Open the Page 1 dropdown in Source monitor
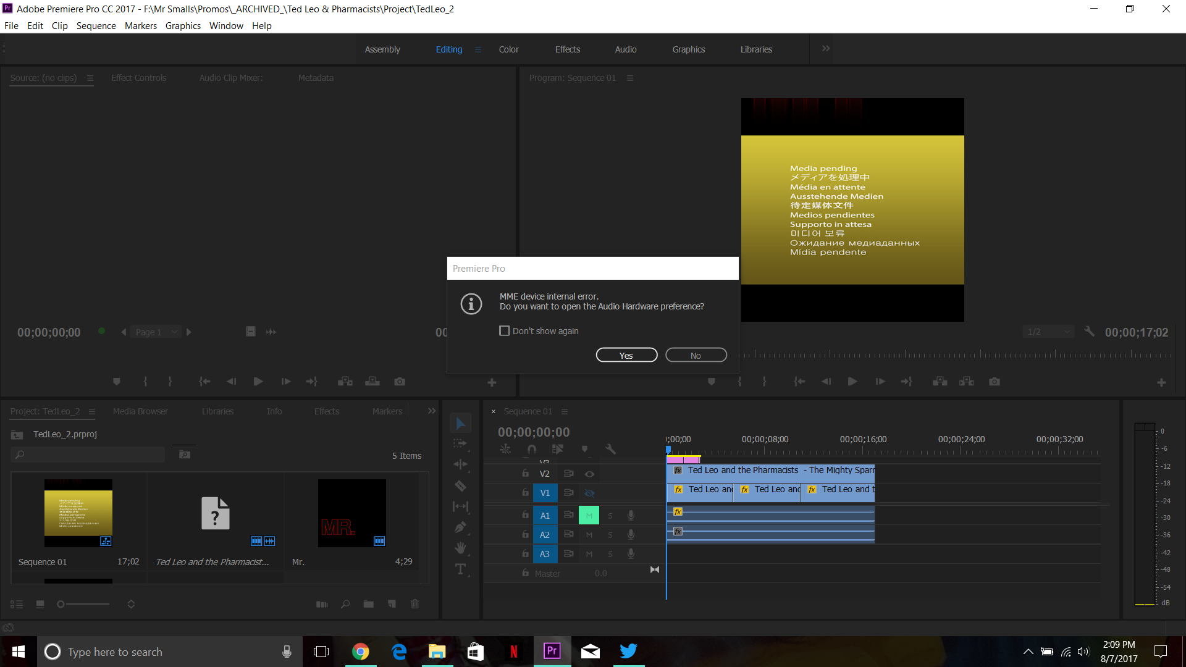1186x667 pixels. click(x=156, y=332)
